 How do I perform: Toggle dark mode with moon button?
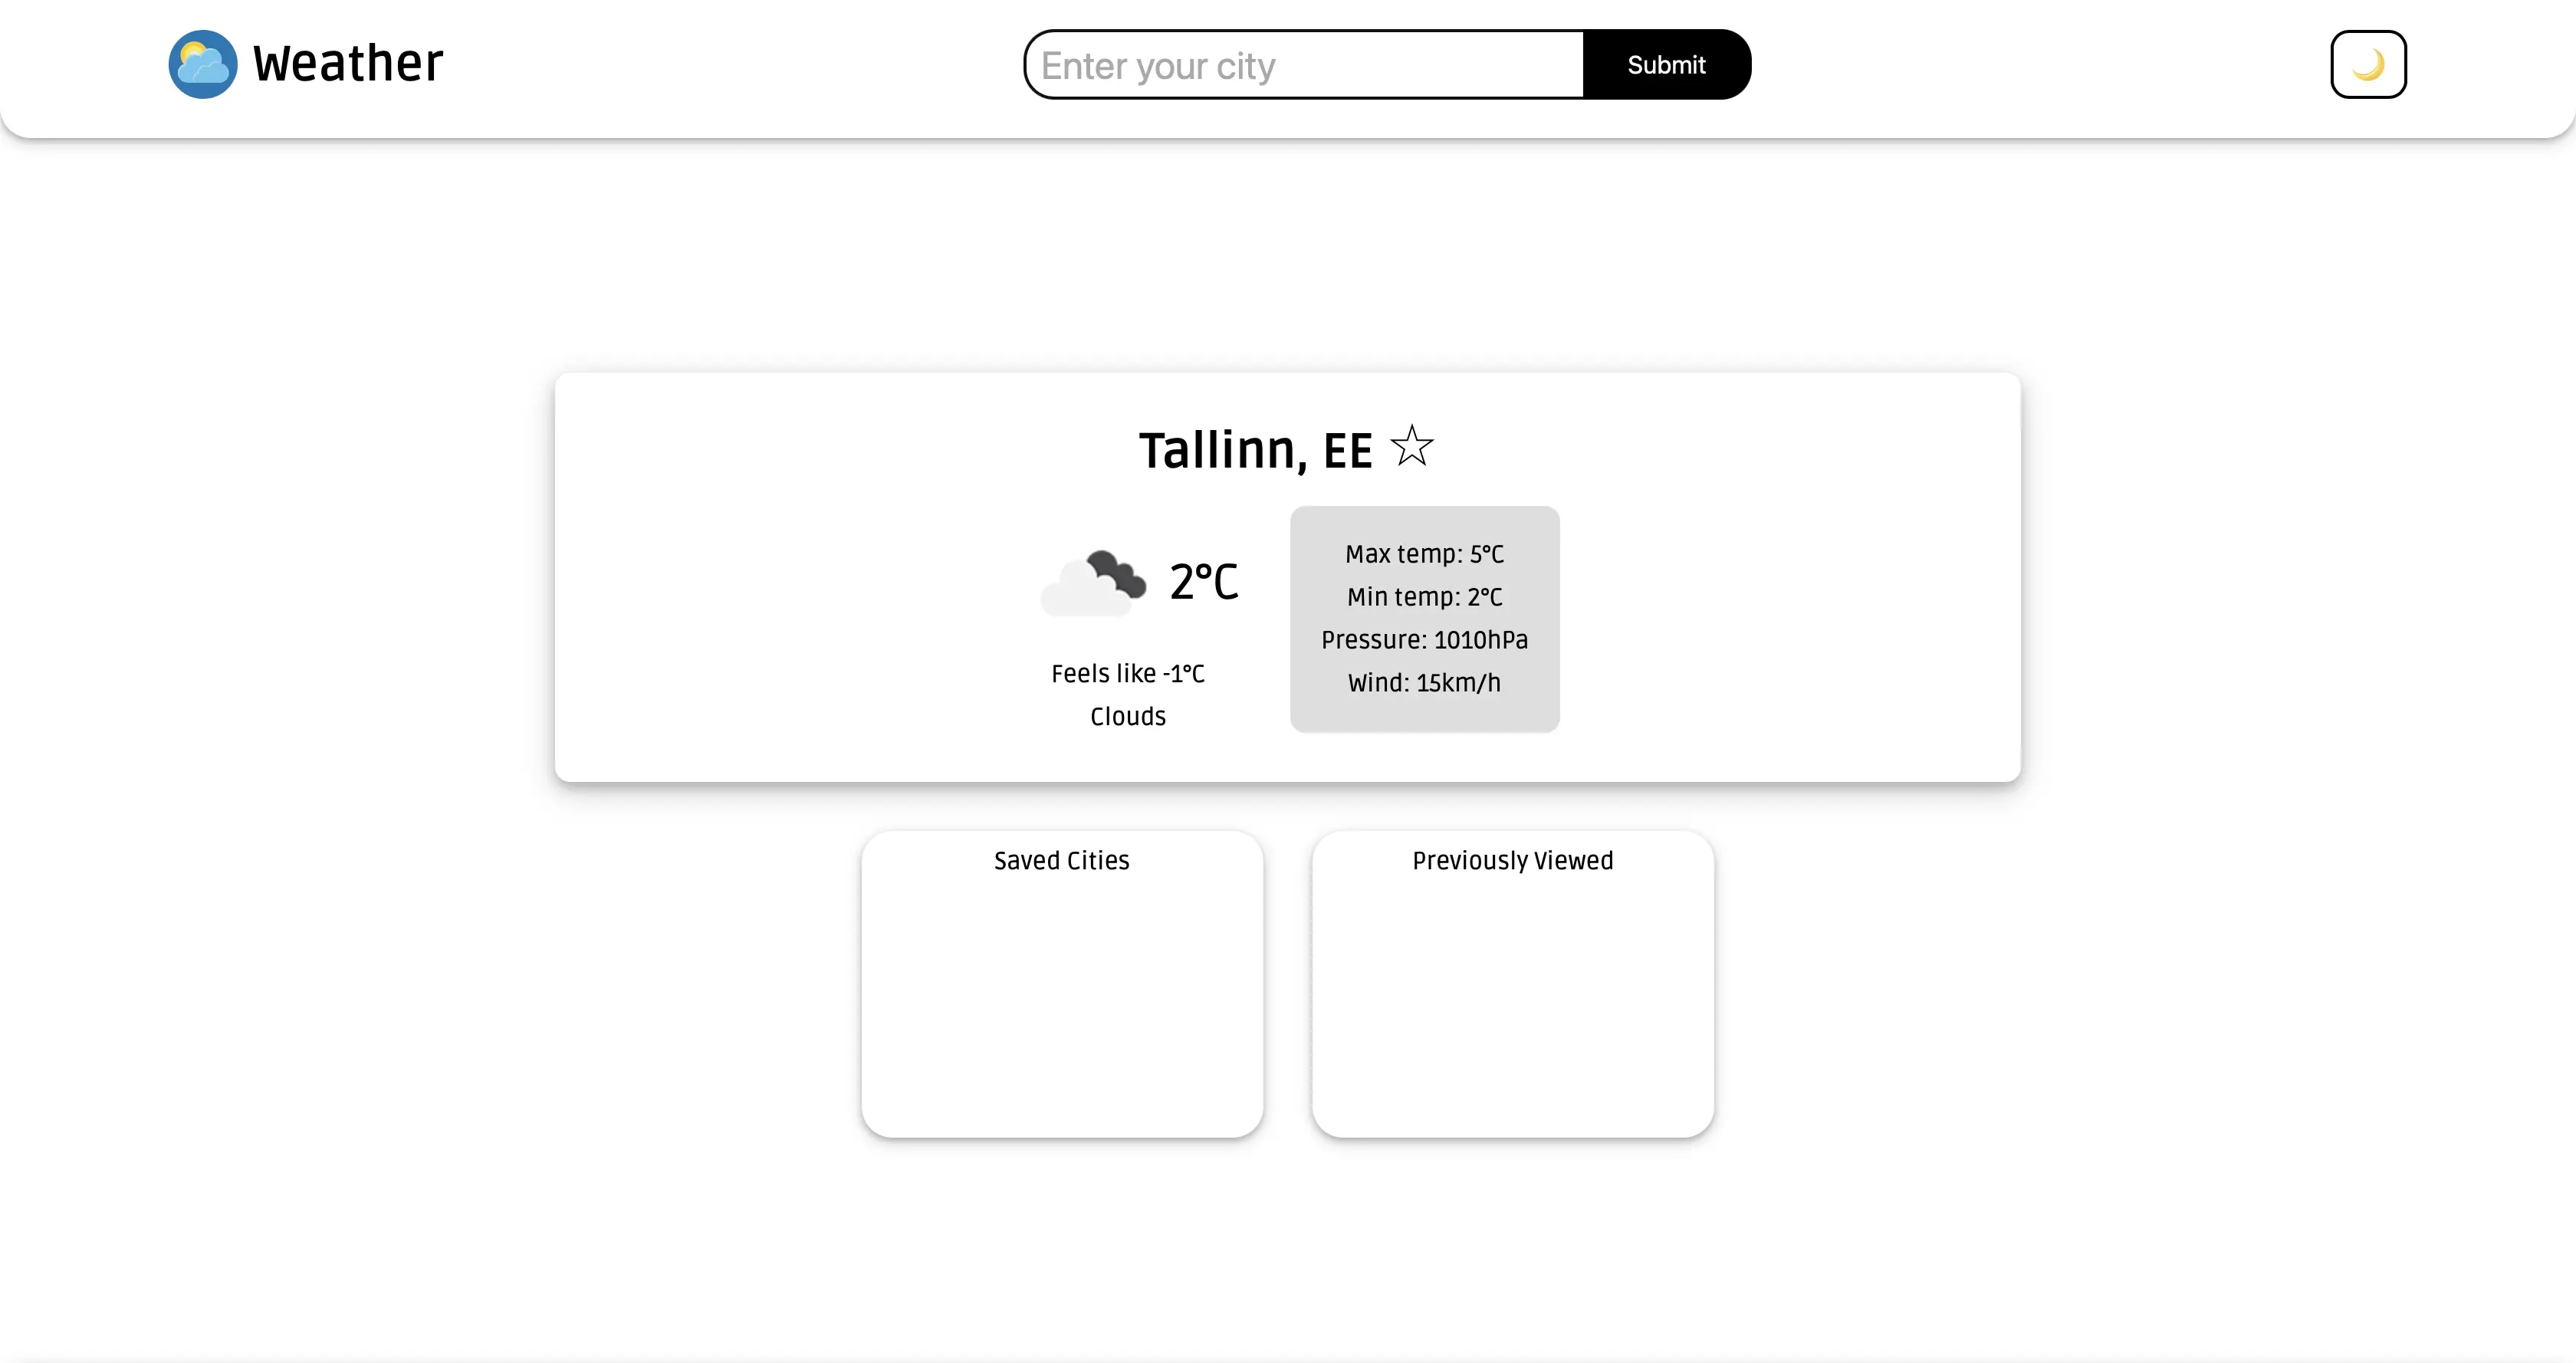pyautogui.click(x=2367, y=65)
